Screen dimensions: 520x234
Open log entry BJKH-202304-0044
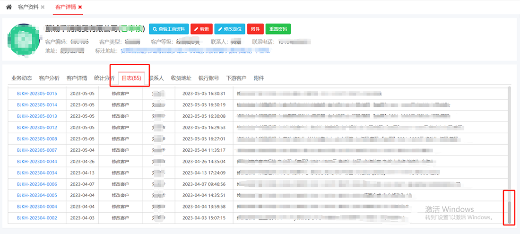[x=37, y=162]
